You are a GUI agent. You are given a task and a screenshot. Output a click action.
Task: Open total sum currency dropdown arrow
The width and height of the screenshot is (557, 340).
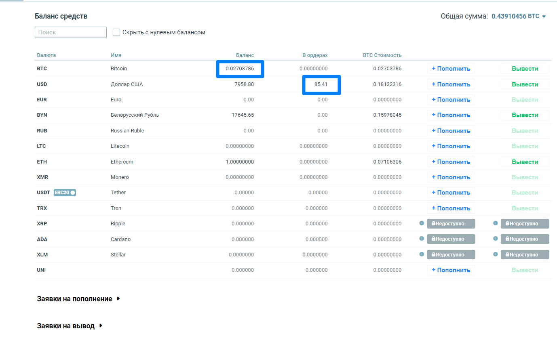(544, 17)
